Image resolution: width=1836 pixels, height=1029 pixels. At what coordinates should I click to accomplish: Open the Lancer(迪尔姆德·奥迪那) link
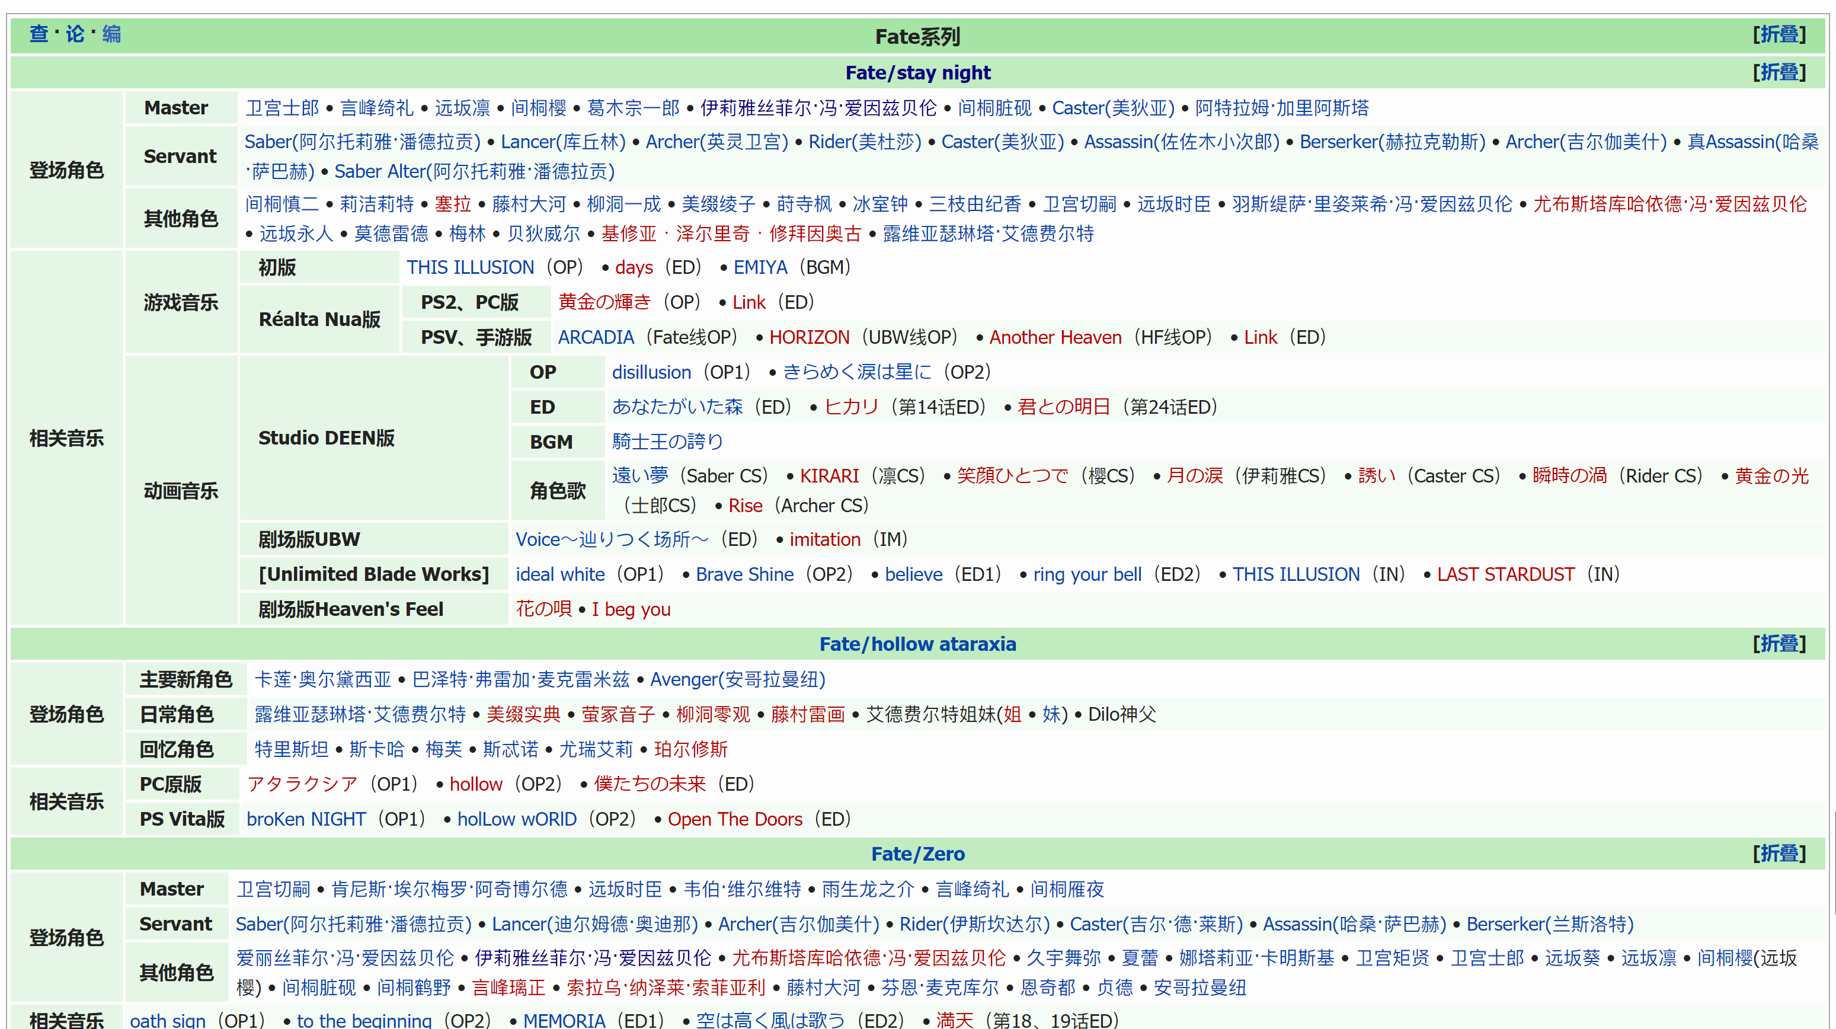coord(594,924)
